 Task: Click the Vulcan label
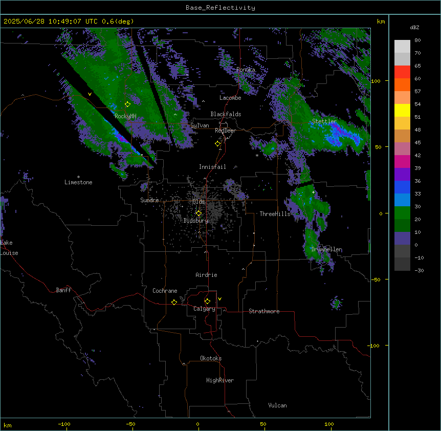click(277, 405)
